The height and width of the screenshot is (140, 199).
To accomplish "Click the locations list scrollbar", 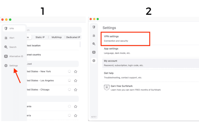I will tap(80, 44).
